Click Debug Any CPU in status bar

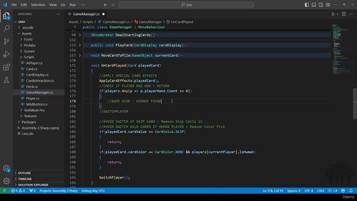click(93, 191)
